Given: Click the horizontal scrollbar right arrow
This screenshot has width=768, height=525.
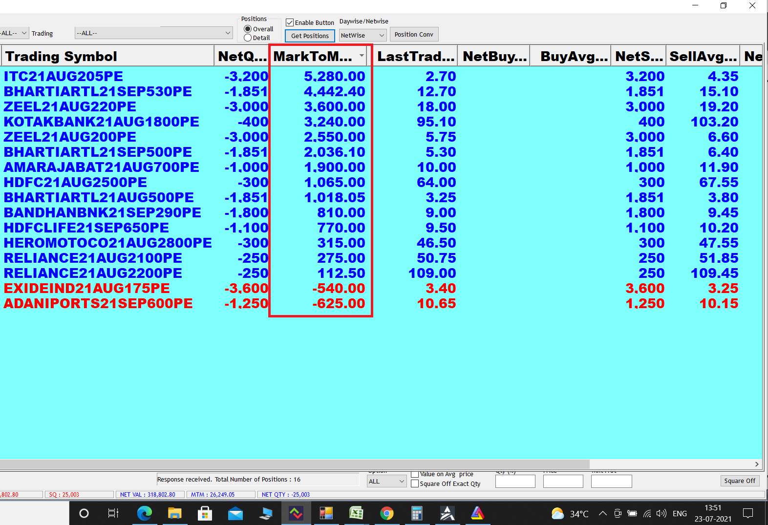Looking at the screenshot, I should (x=757, y=464).
